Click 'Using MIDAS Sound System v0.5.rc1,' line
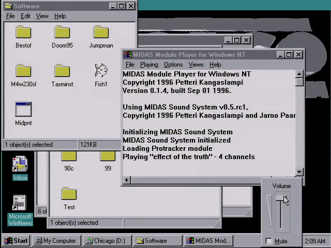Screen dimensions: 331x248 pos(185,107)
